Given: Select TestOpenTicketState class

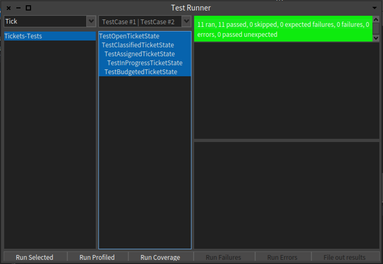Looking at the screenshot, I should pos(129,36).
